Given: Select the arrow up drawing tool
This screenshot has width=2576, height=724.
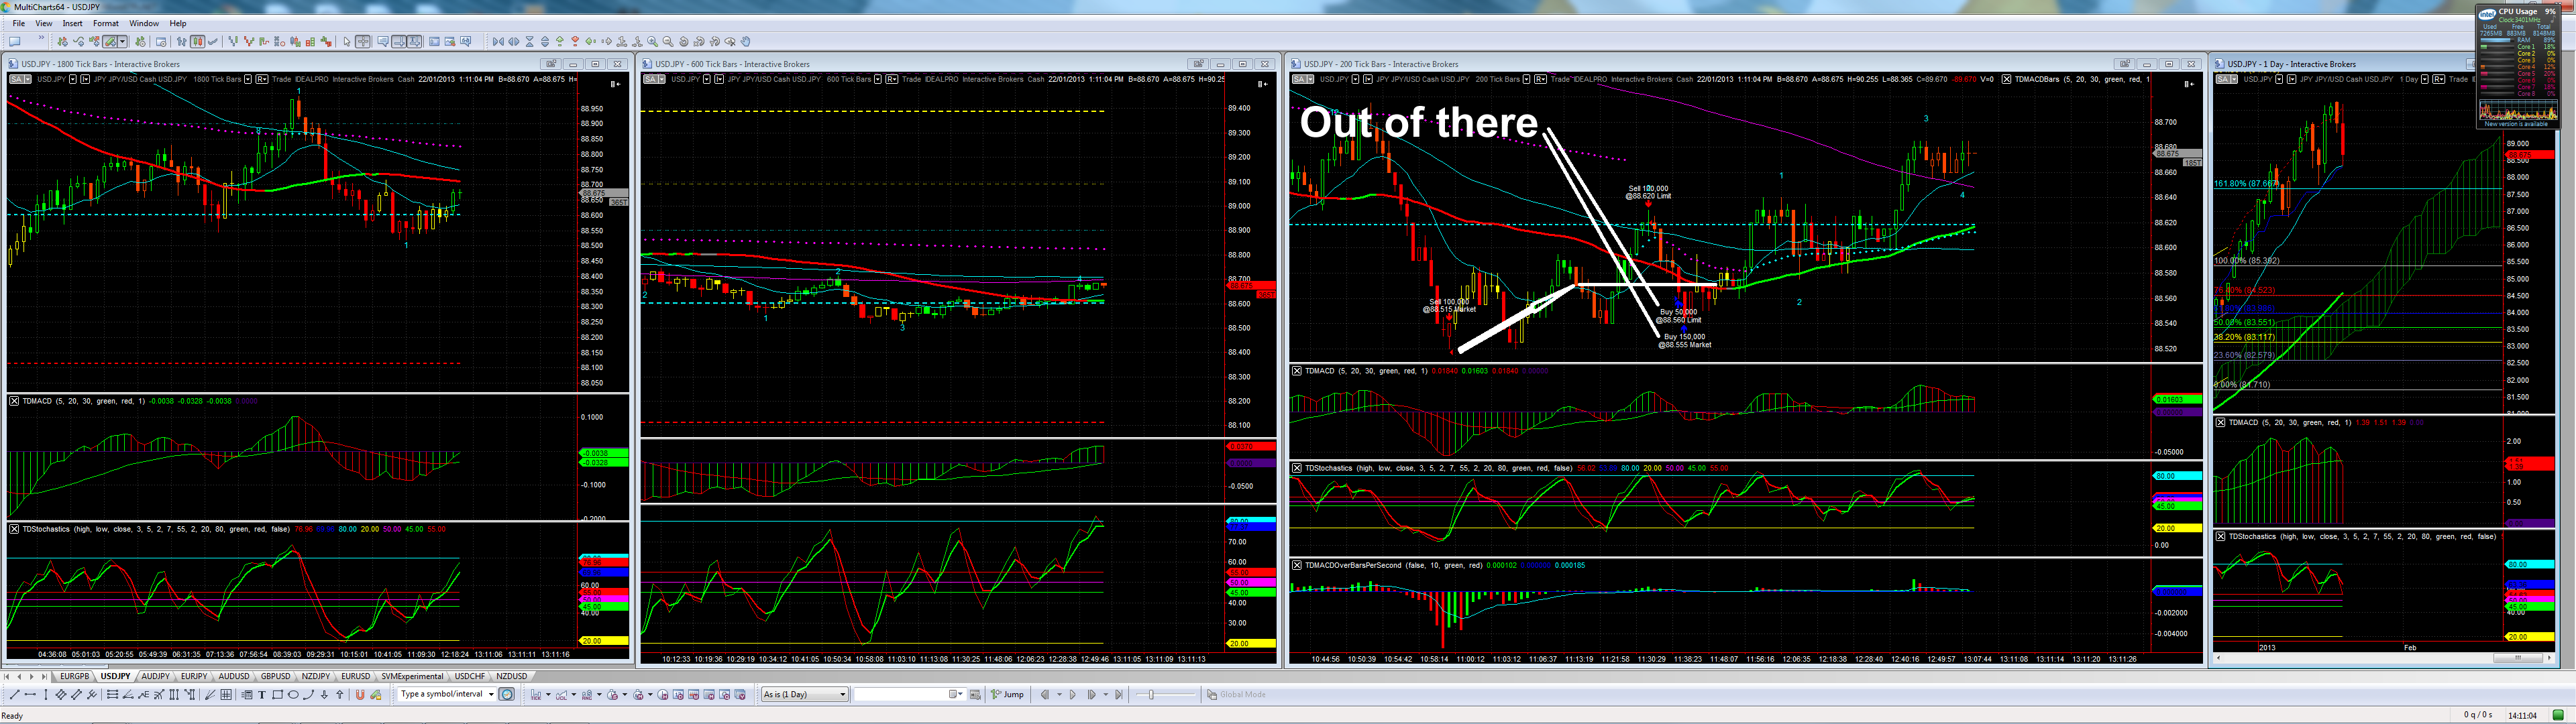Looking at the screenshot, I should coord(340,695).
